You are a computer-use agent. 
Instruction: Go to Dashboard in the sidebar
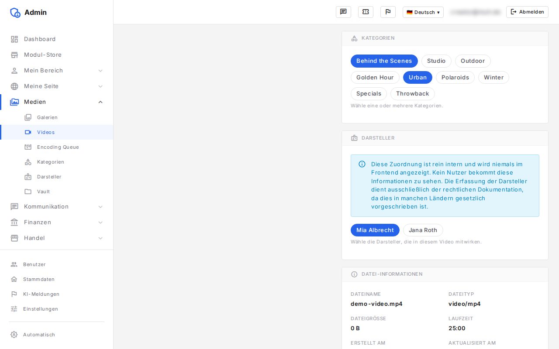tap(57, 39)
